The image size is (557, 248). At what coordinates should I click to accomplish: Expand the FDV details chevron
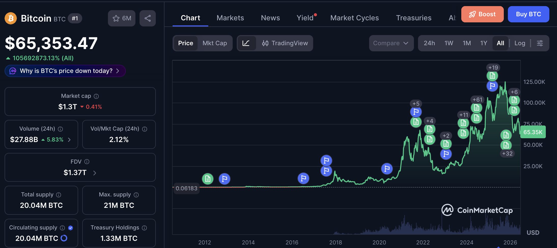[95, 173]
